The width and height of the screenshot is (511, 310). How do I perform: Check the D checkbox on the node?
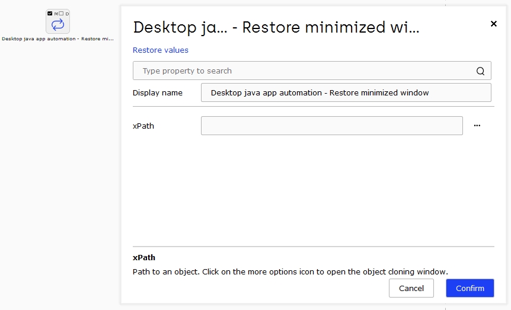pos(61,14)
